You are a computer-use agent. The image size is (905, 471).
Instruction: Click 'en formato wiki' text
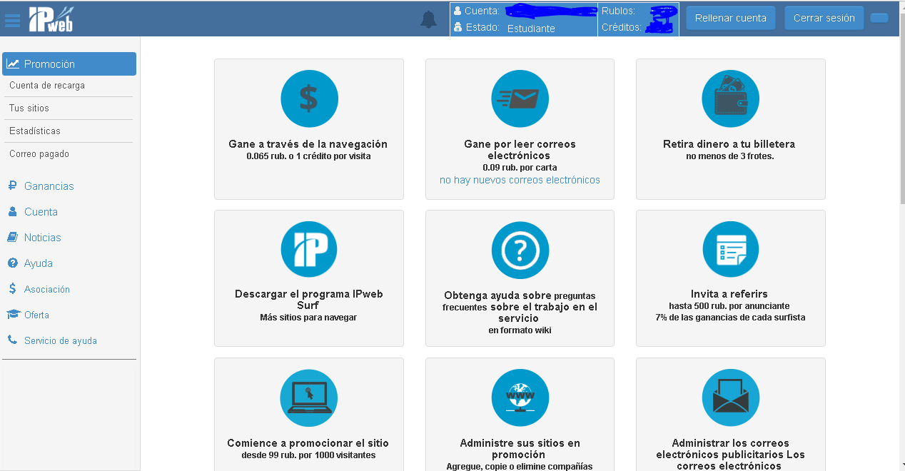(520, 330)
